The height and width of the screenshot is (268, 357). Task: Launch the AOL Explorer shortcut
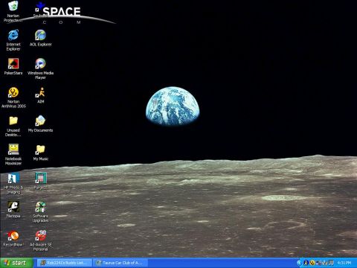(x=40, y=35)
